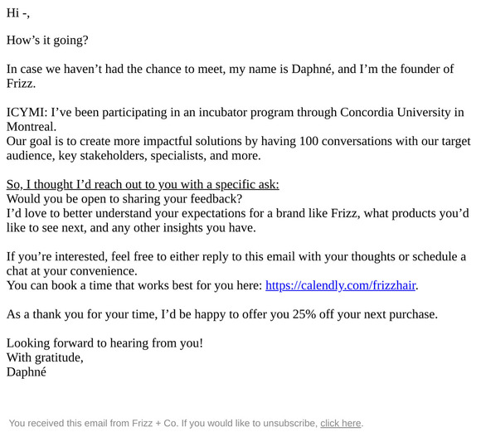
Task: Click the word 'Daphné' in the introduction sentence
Action: (x=311, y=69)
